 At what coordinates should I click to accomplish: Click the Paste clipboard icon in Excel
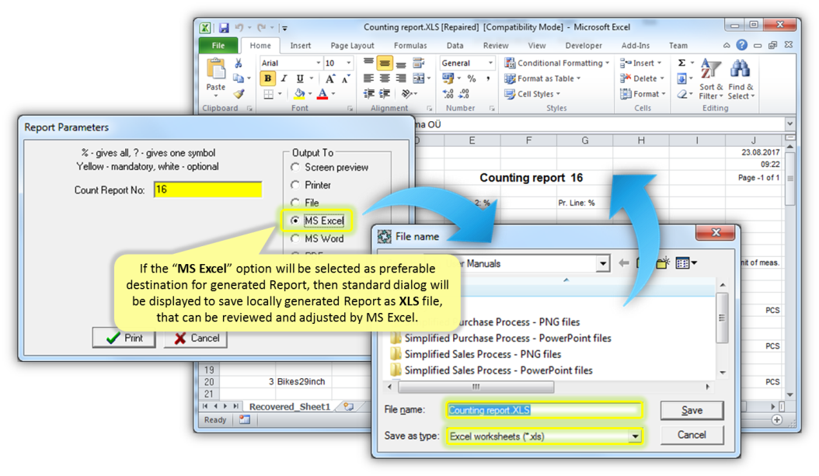(216, 69)
